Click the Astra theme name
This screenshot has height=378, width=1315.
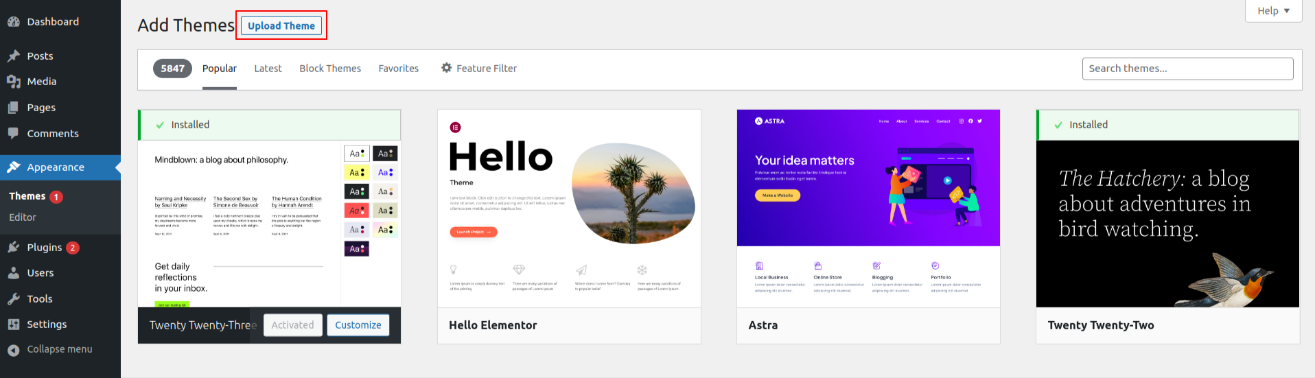tap(763, 325)
